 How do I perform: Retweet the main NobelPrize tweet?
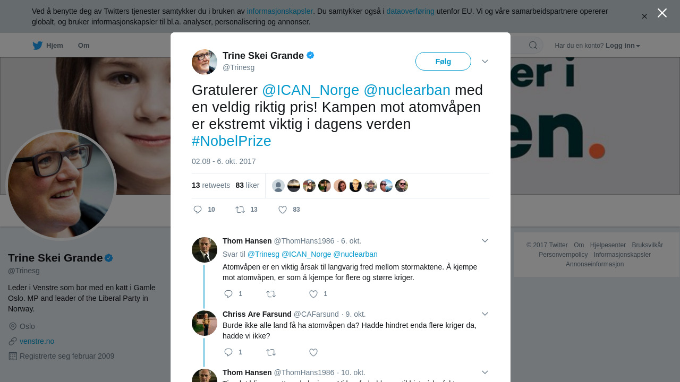coord(240,210)
